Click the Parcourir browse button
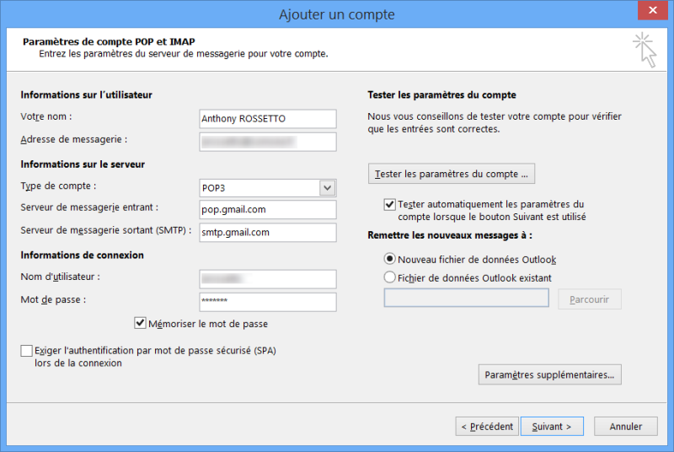This screenshot has height=452, width=674. tap(589, 299)
